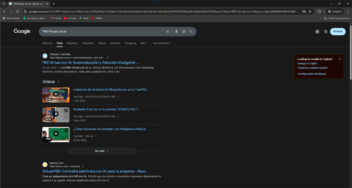Click beexcc.com site favicon

pyautogui.click(x=45, y=165)
